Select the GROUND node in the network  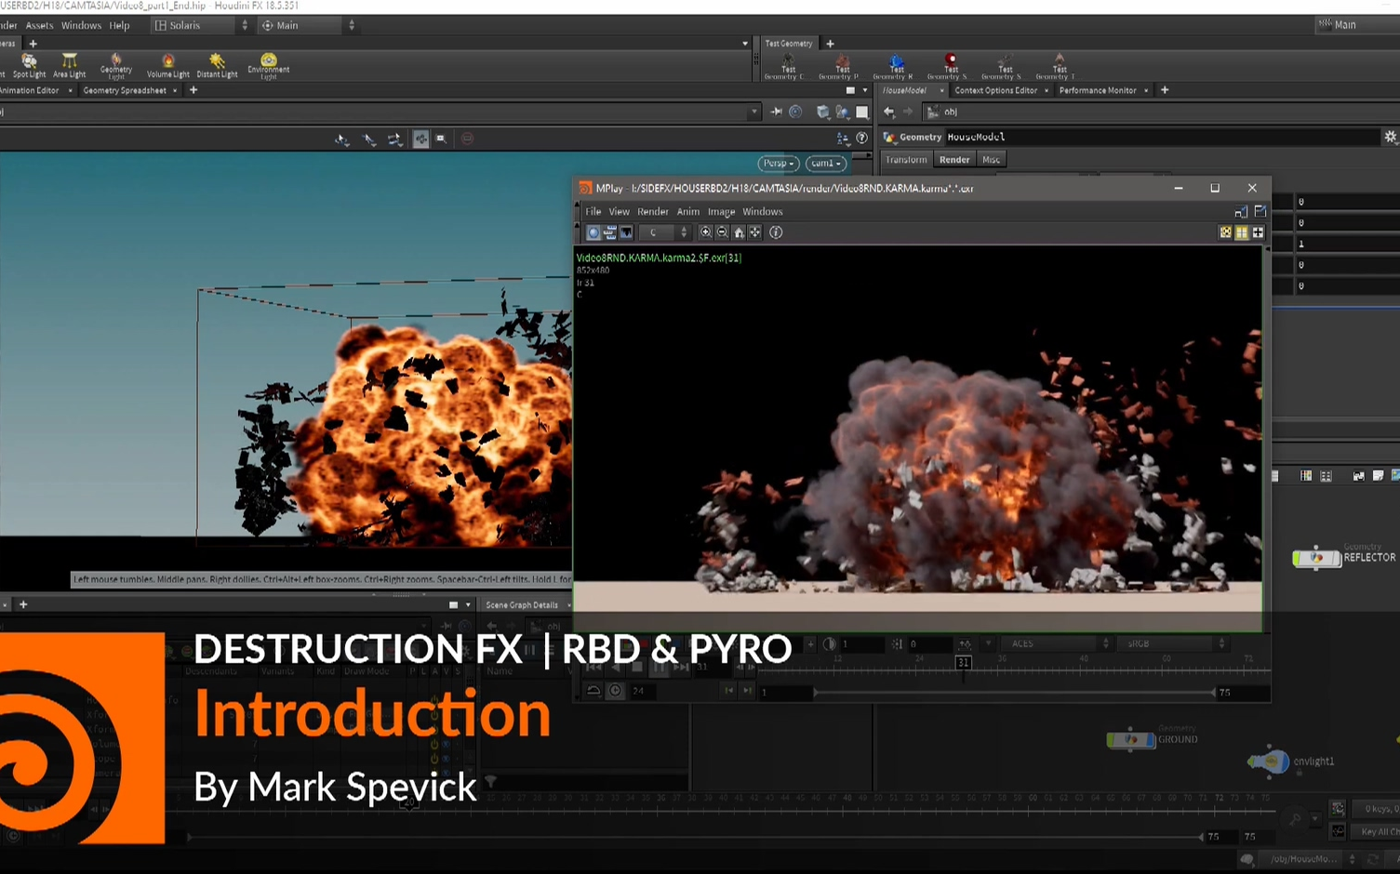[x=1130, y=739]
